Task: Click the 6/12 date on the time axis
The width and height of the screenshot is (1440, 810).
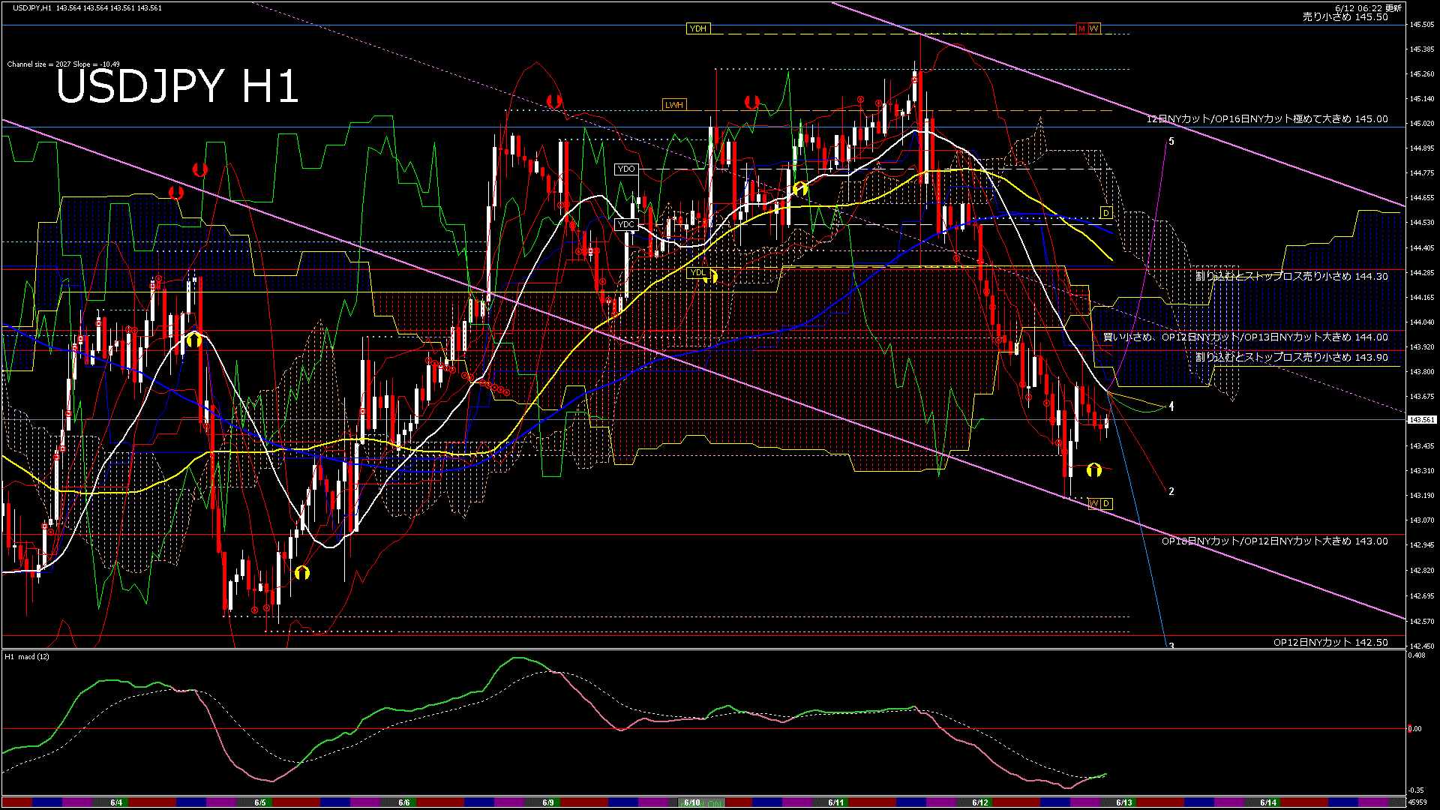Action: (x=980, y=802)
